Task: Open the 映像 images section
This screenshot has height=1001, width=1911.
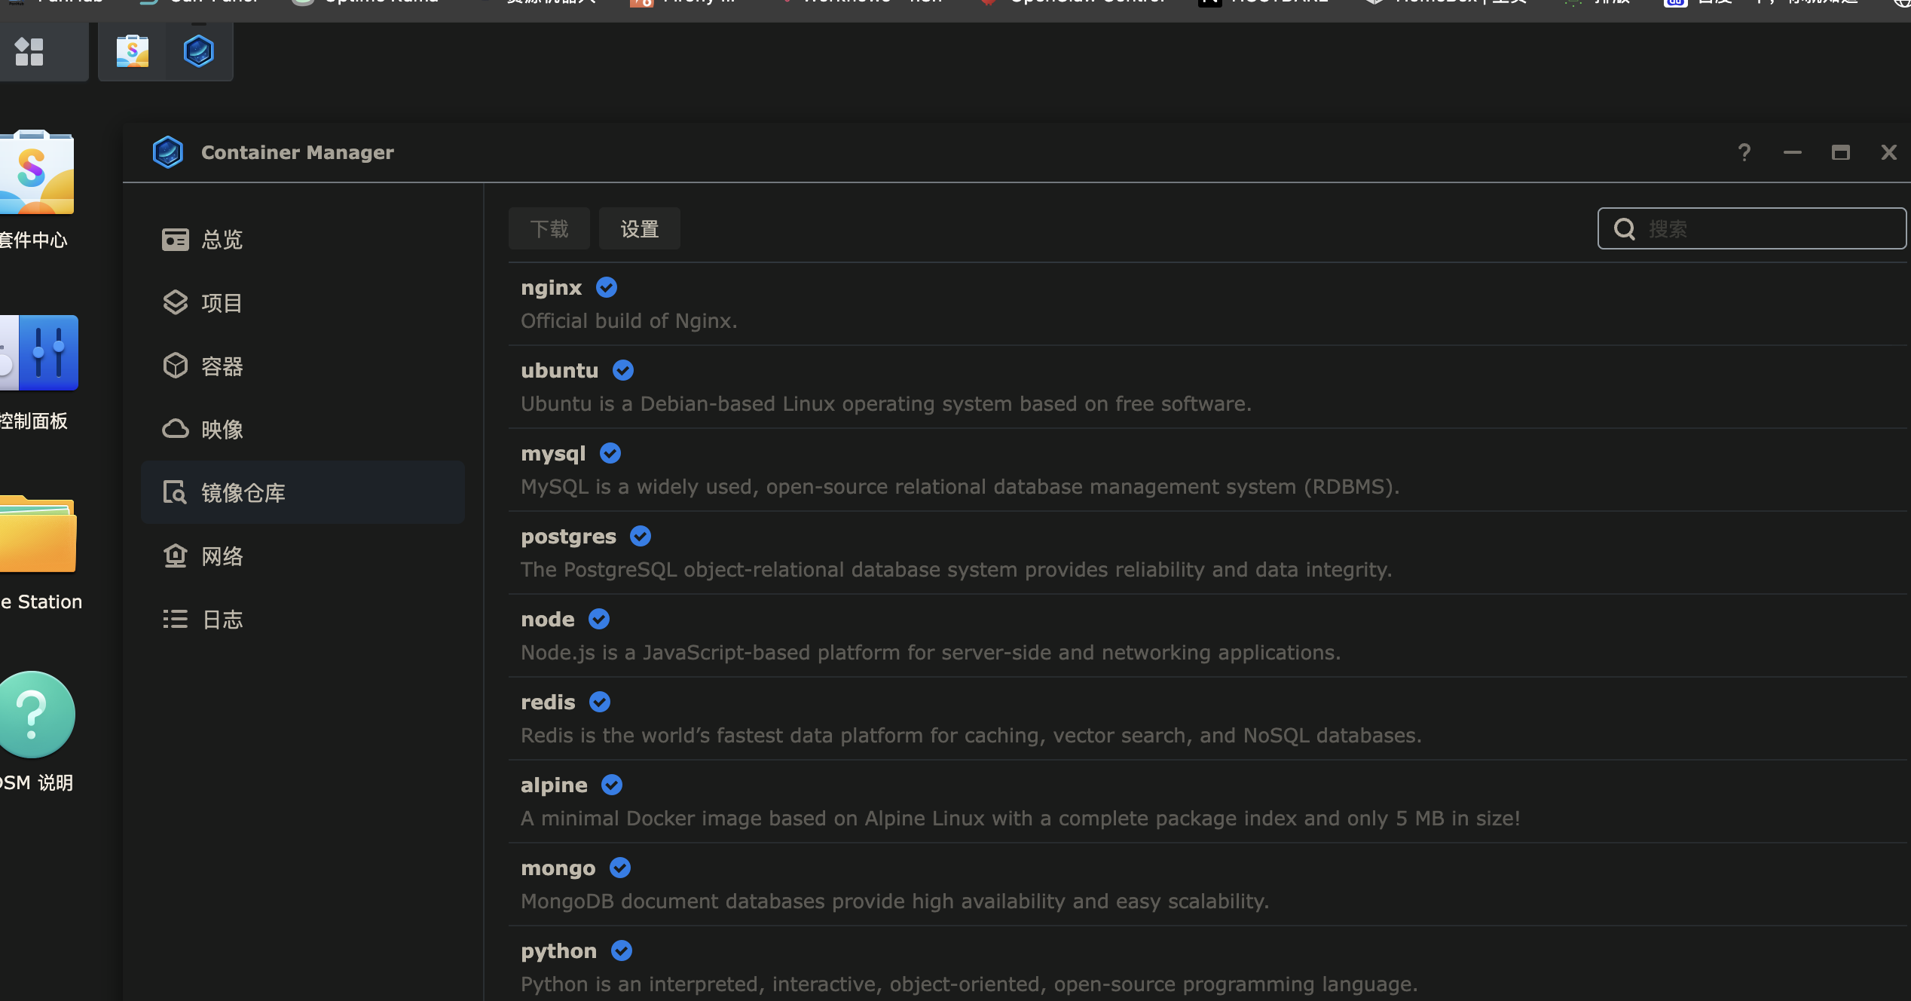Action: pyautogui.click(x=222, y=430)
